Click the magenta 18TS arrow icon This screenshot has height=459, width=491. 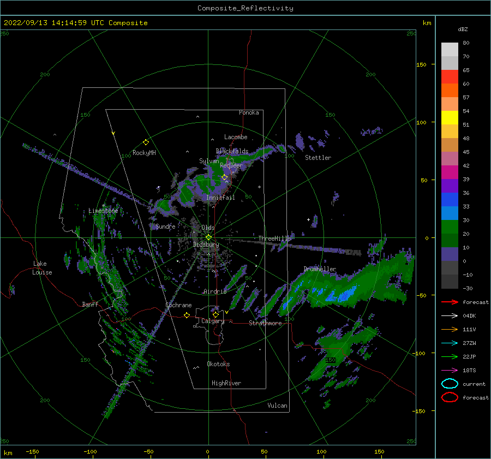click(x=450, y=371)
